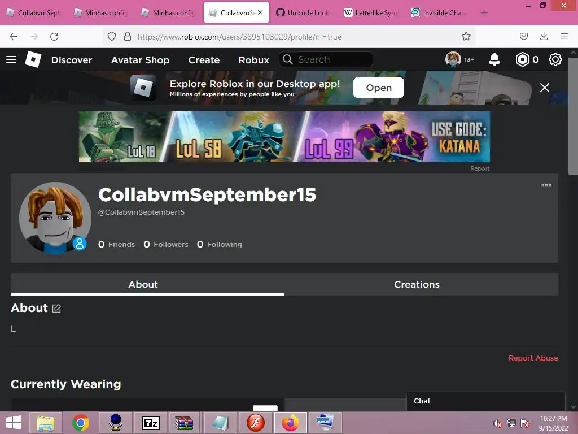This screenshot has height=434, width=578.
Task: View the 0 Friends list
Action: click(x=116, y=244)
